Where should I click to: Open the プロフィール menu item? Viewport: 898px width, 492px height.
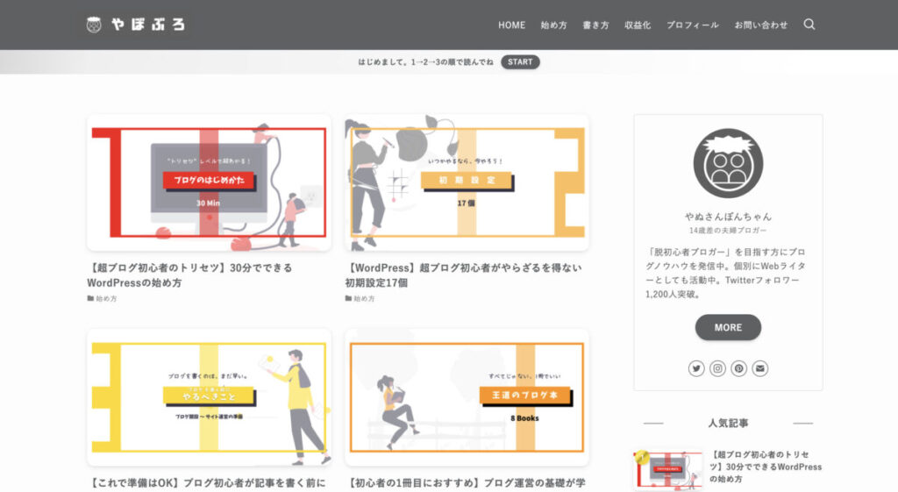[693, 25]
